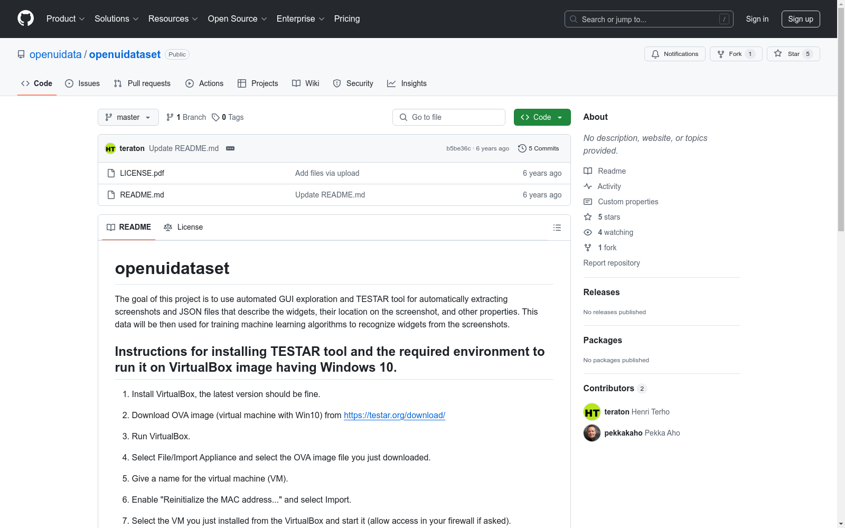Expand the Open Source menu
Image resolution: width=845 pixels, height=528 pixels.
point(238,19)
